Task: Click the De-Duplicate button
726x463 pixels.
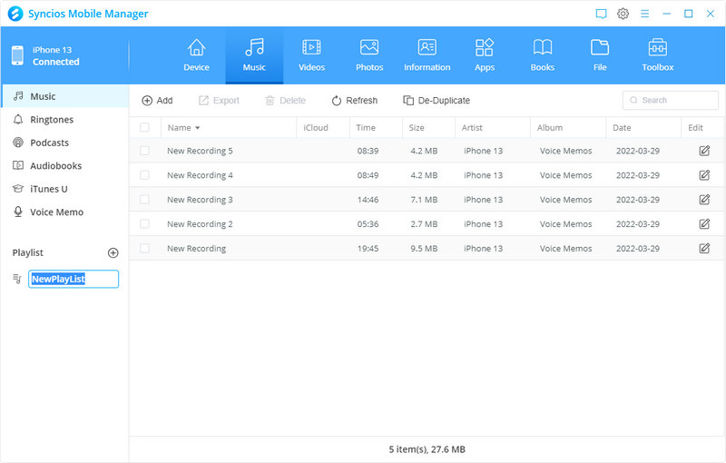Action: [x=437, y=101]
